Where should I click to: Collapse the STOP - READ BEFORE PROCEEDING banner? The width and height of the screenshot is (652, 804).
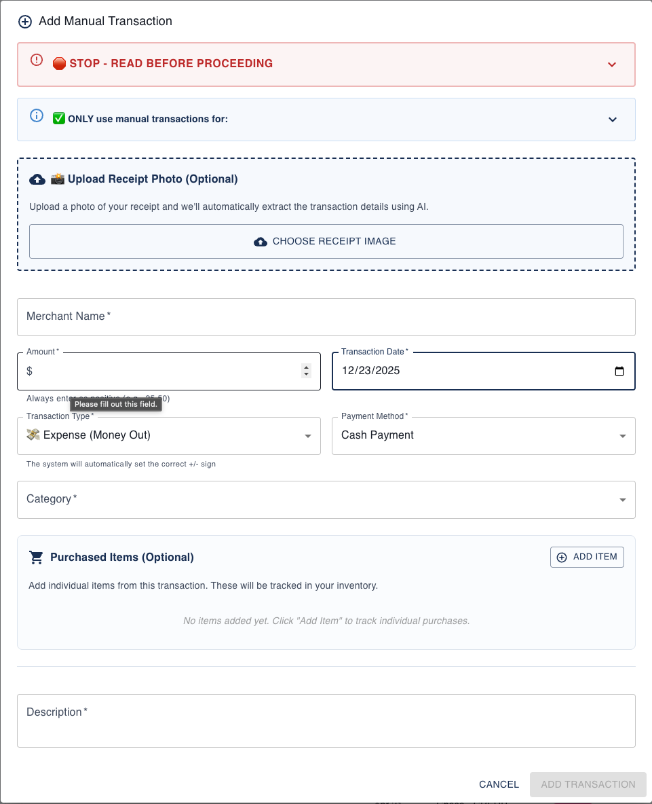point(611,65)
